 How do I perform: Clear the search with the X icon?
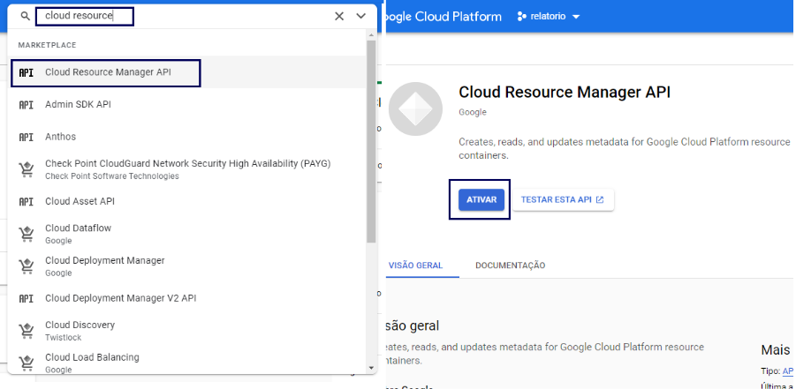point(339,16)
